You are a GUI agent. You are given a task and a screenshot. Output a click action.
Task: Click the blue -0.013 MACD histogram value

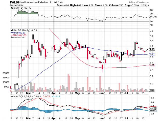(56, 96)
